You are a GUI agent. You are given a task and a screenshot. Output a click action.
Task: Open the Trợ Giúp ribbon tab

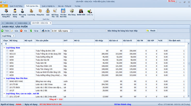pyautogui.click(x=77, y=6)
